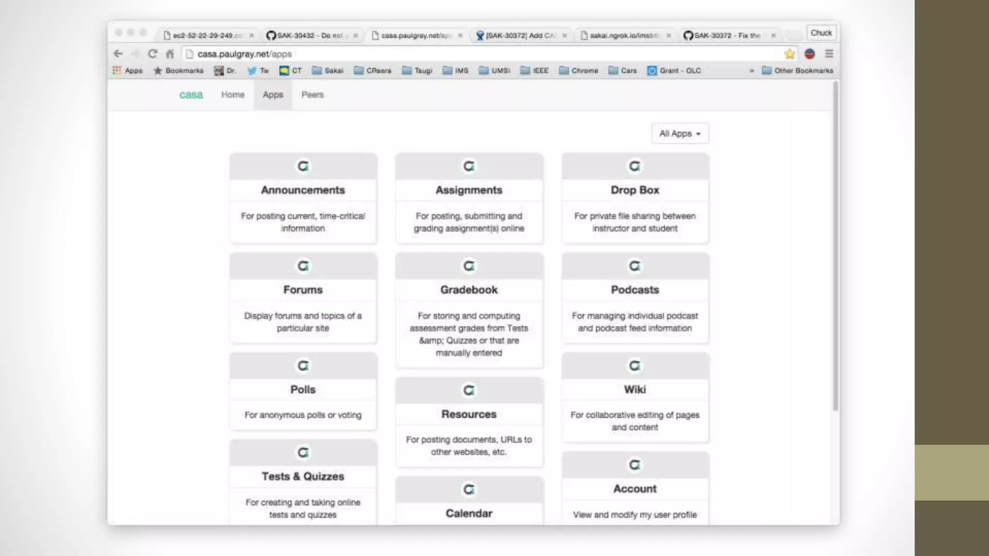The height and width of the screenshot is (556, 989).
Task: Bookmark page with the star icon
Action: [790, 54]
